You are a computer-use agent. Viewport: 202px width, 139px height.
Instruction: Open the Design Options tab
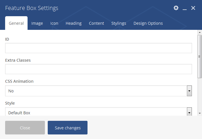148,23
